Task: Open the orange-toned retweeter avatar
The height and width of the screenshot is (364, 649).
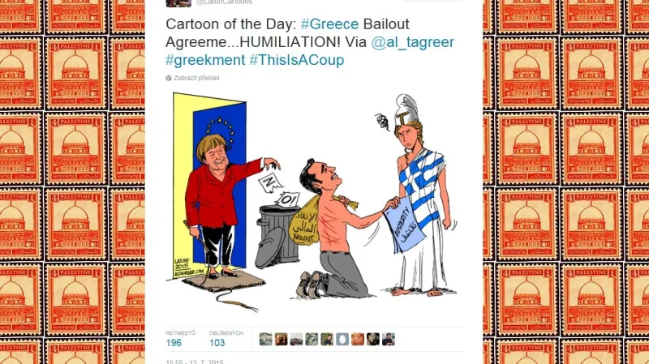Action: [x=358, y=339]
